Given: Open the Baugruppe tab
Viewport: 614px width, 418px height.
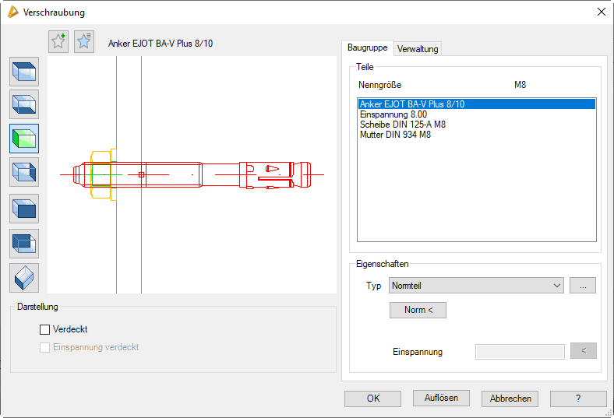Looking at the screenshot, I should 367,47.
